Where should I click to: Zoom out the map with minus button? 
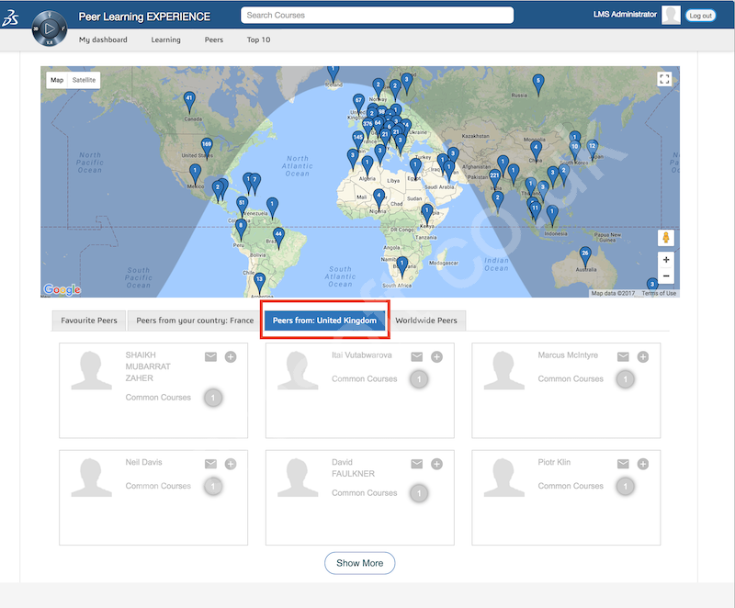point(665,276)
